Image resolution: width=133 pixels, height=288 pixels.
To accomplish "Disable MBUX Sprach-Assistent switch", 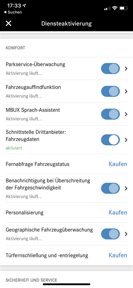I will point(111,114).
